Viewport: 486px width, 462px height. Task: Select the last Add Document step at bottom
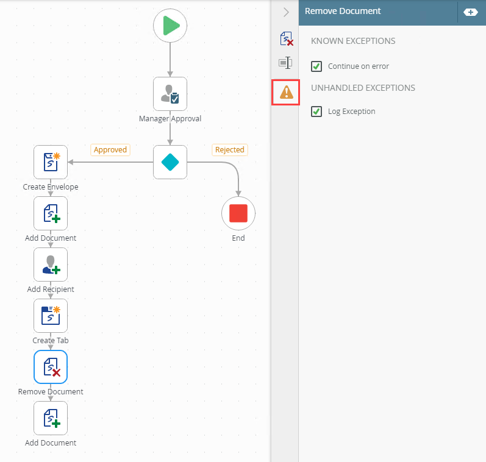coord(51,418)
